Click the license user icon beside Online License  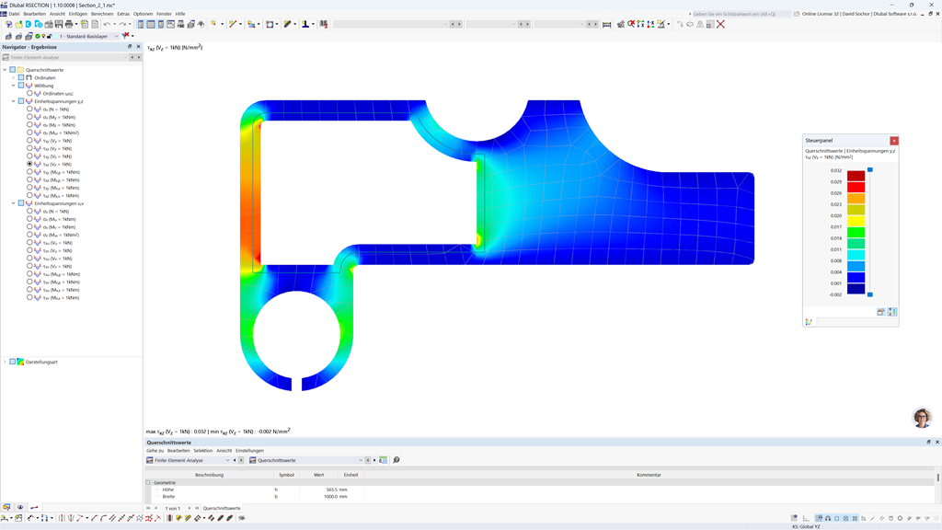point(797,13)
